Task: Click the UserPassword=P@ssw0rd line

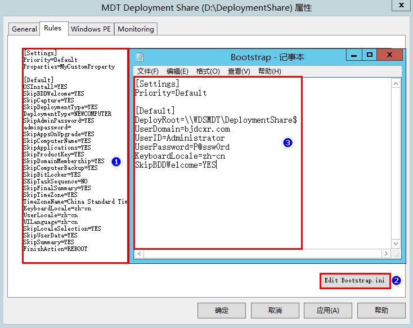Action: click(x=182, y=147)
